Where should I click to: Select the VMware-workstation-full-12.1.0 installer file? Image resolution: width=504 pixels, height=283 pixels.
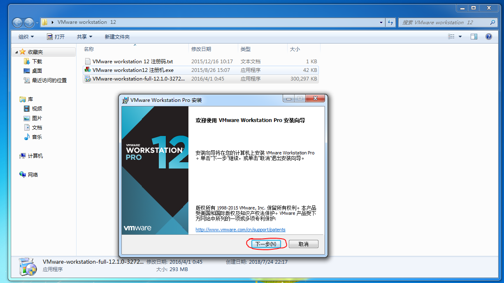139,79
